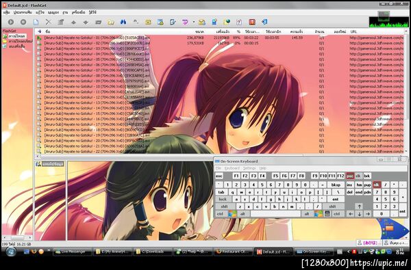Open the dropdown arrow beside the purple toolbar icon
411x270 pixels.
[x=194, y=23]
